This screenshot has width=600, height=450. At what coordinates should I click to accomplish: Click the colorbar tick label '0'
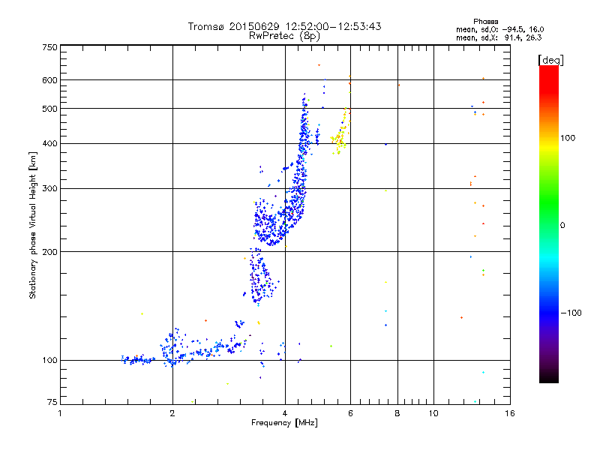pyautogui.click(x=562, y=226)
